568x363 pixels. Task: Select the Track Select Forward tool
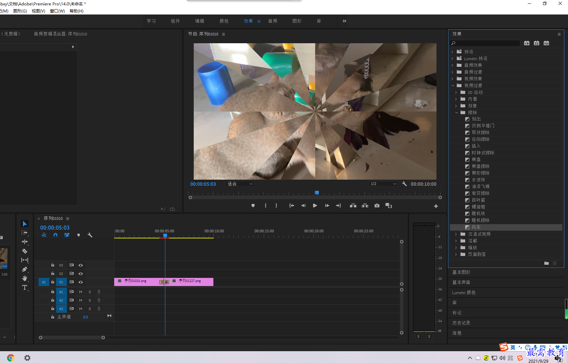[x=25, y=233]
